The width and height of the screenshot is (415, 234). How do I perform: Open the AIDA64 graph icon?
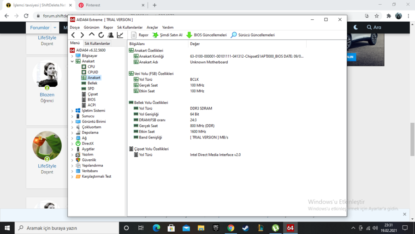click(120, 35)
